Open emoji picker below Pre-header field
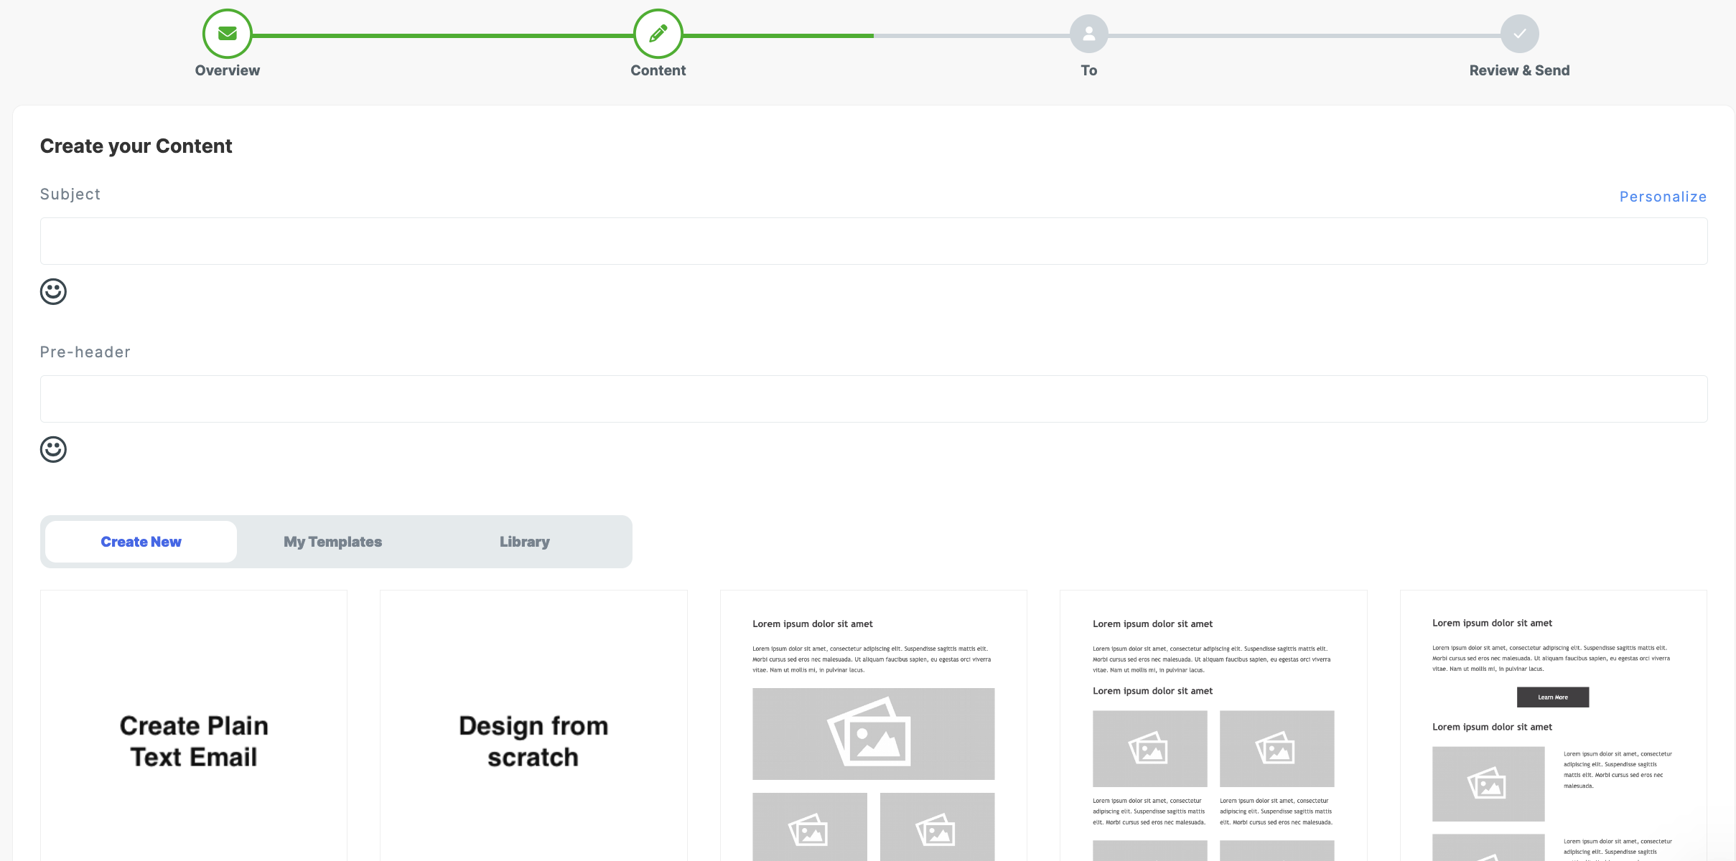This screenshot has width=1736, height=861. click(x=53, y=449)
